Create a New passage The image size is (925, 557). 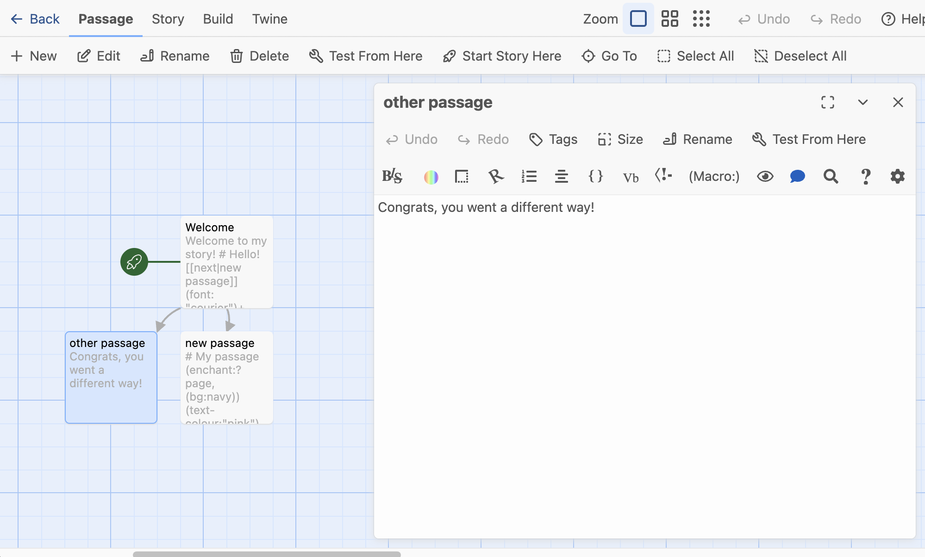coord(33,56)
